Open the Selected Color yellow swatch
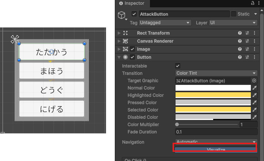This screenshot has height=161, width=264. point(213,110)
